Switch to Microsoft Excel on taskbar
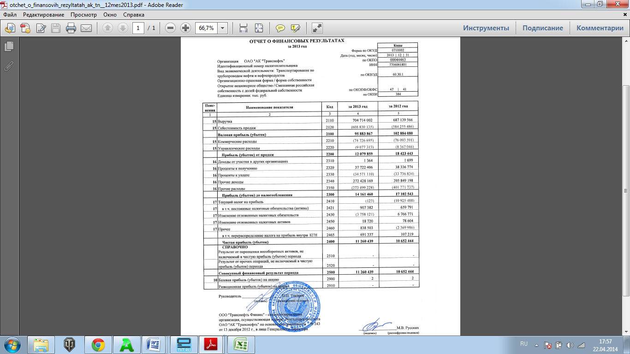Viewport: 630px width, 354px height. point(240,344)
